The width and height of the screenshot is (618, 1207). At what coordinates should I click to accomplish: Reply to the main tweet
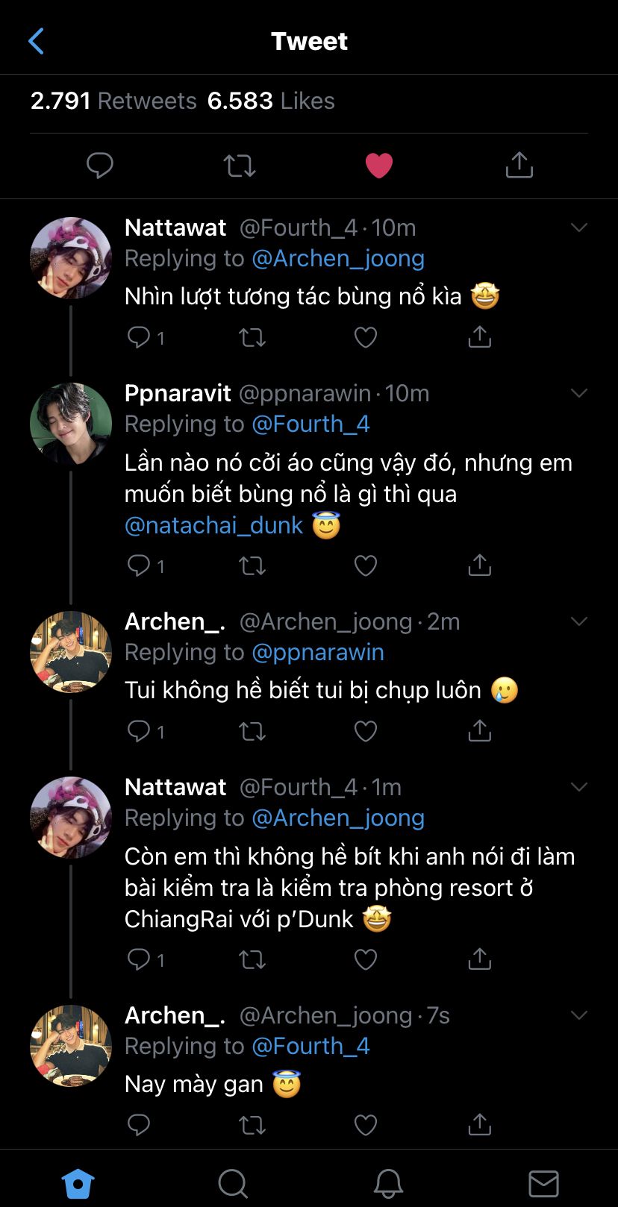tap(99, 165)
